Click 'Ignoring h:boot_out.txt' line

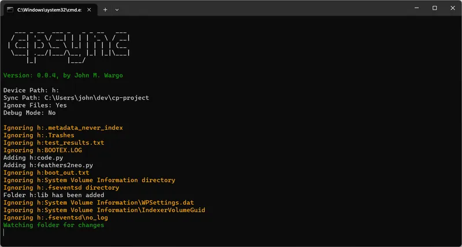click(x=46, y=172)
